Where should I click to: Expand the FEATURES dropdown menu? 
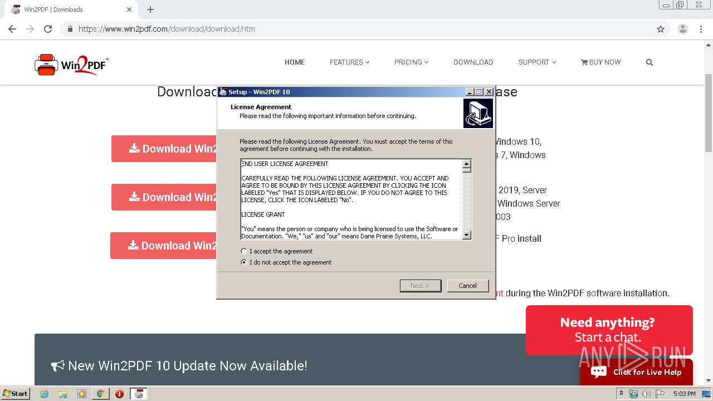(x=349, y=62)
